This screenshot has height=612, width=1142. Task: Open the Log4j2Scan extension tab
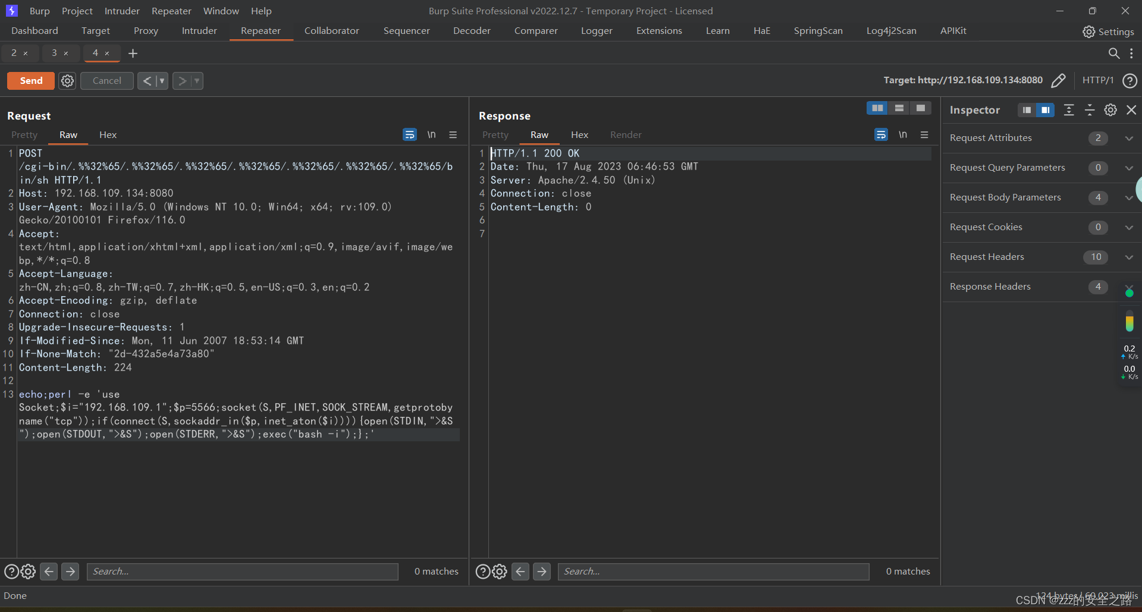[x=891, y=31]
